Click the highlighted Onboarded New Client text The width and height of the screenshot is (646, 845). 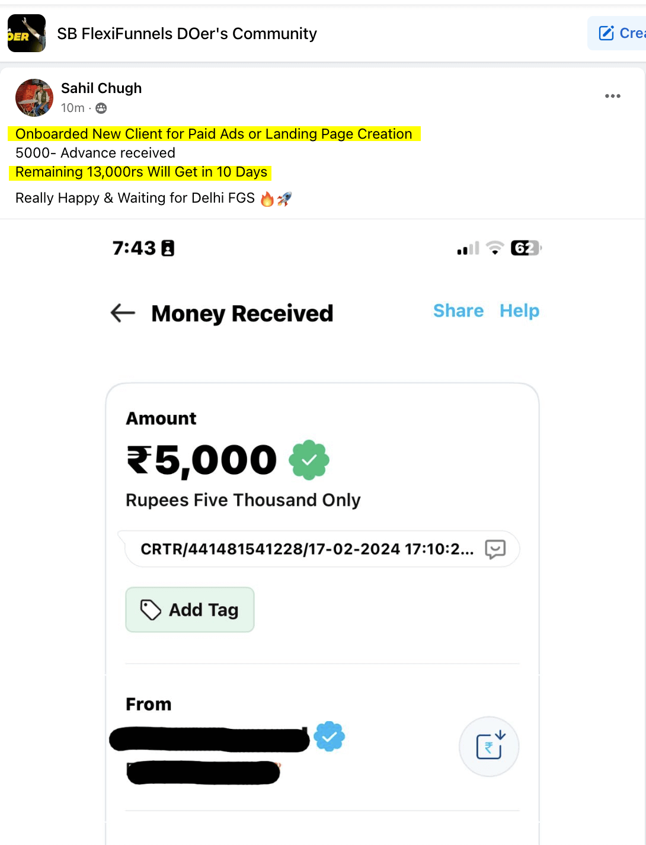pyautogui.click(x=213, y=134)
